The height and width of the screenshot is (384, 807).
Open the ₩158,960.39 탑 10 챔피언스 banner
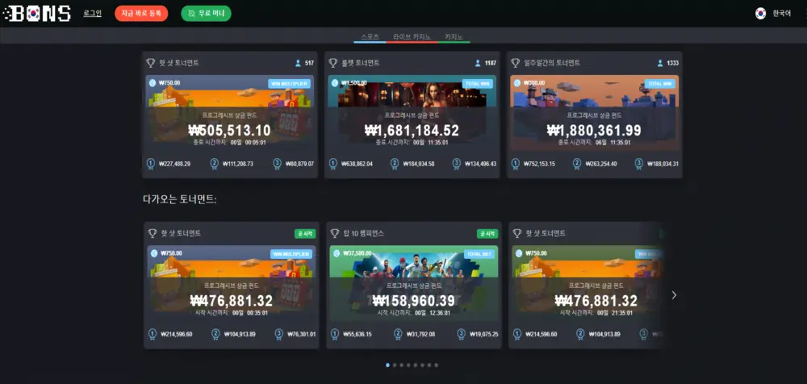coord(413,284)
